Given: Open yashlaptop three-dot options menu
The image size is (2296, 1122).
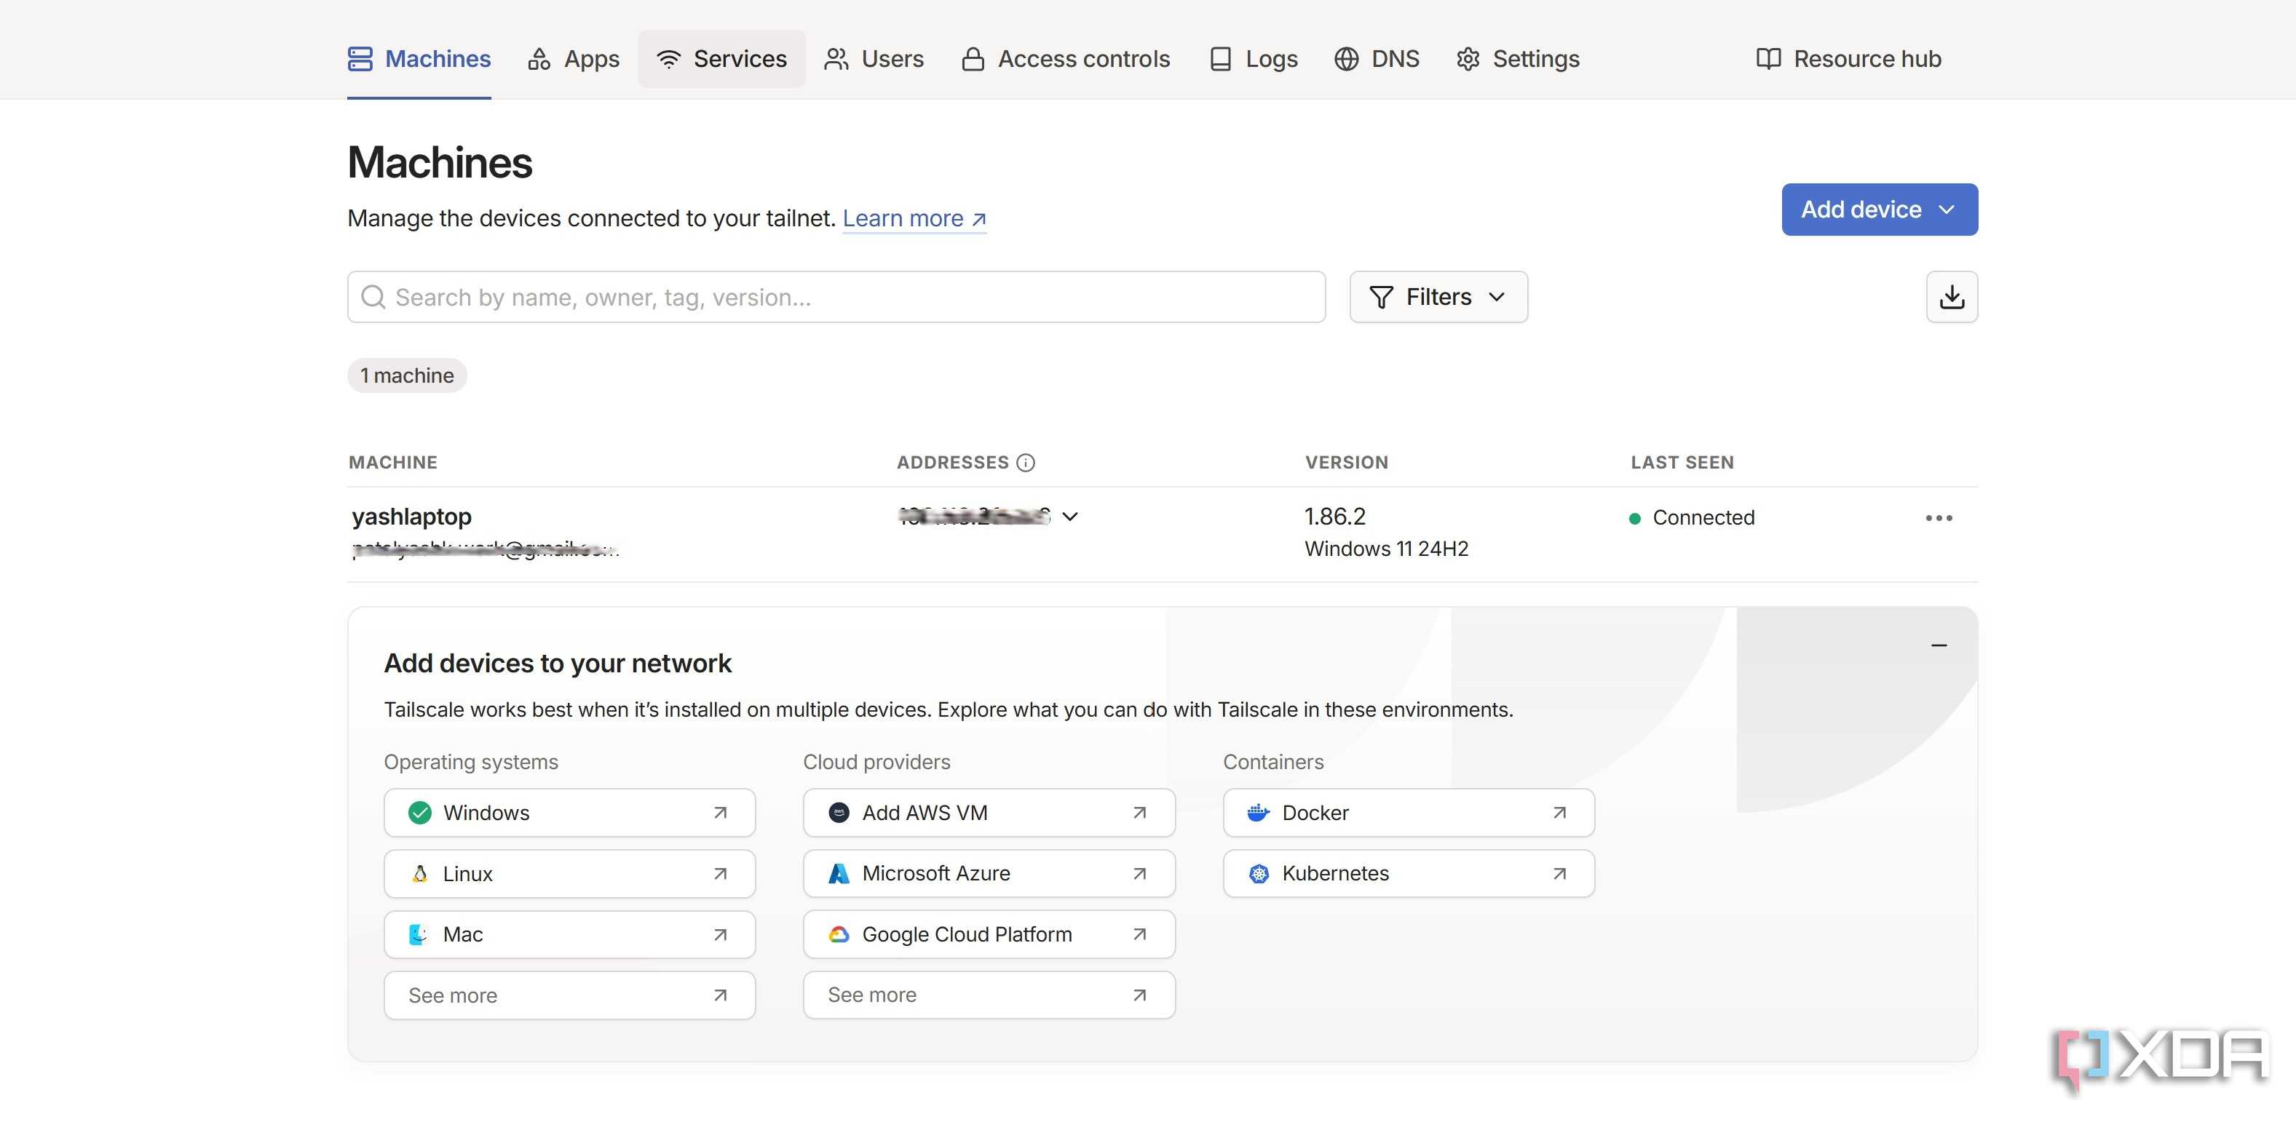Looking at the screenshot, I should [x=1939, y=518].
